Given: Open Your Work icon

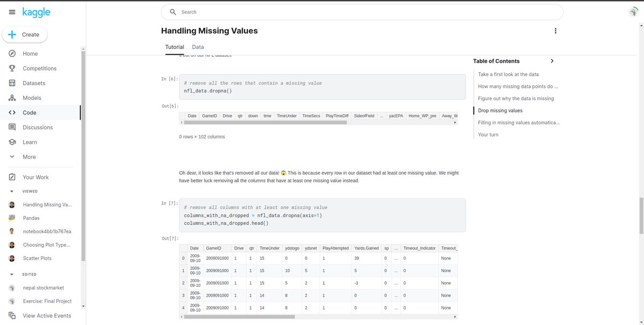Looking at the screenshot, I should point(12,177).
